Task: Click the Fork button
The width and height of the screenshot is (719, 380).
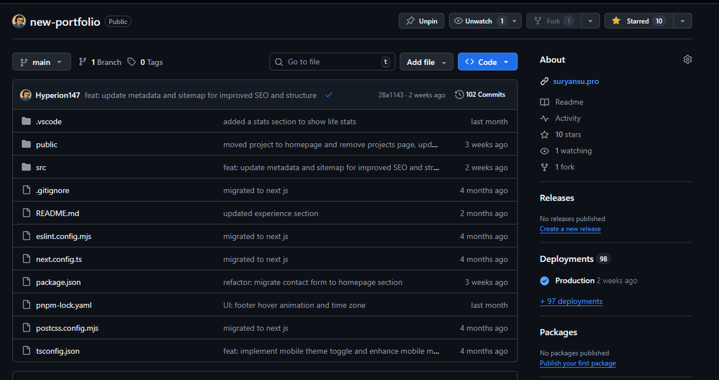Action: (x=554, y=21)
